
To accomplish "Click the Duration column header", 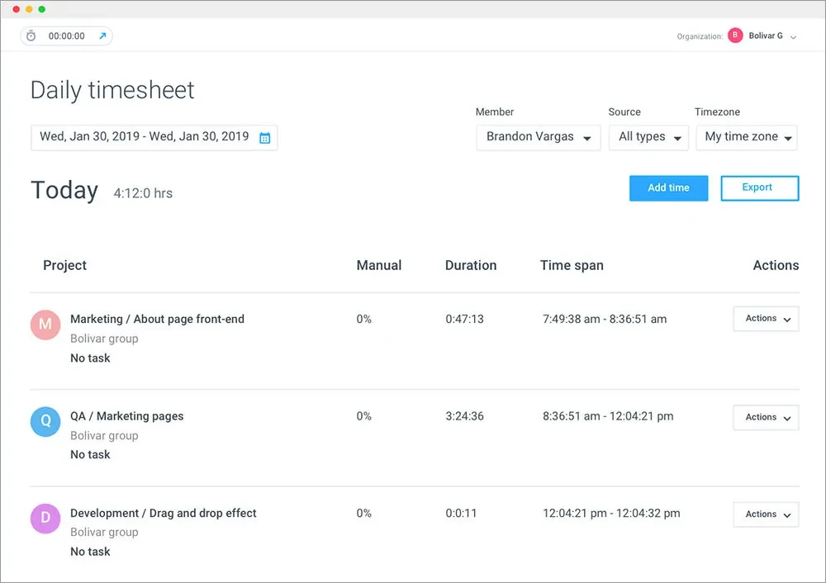I will pos(471,265).
